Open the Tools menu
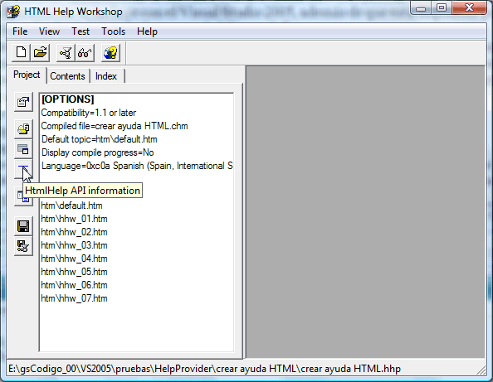 (x=113, y=31)
